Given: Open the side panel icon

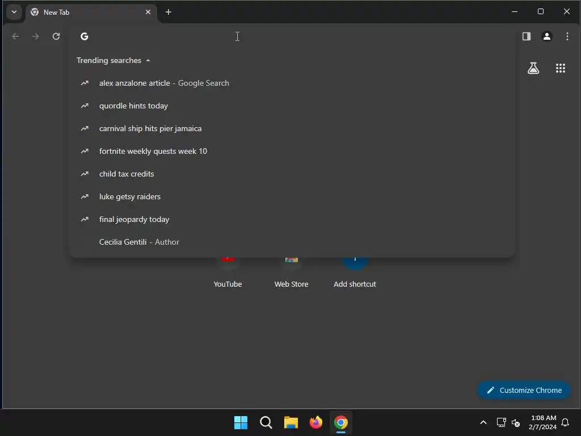Looking at the screenshot, I should point(526,36).
